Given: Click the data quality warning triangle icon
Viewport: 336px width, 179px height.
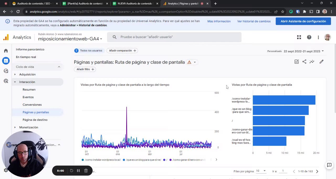Looking at the screenshot, I should tap(189, 62).
